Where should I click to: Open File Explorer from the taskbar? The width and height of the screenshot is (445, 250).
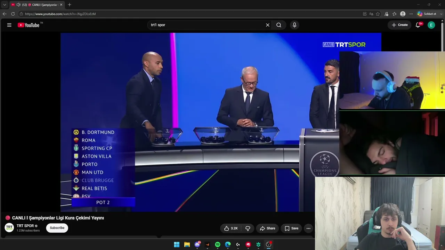point(187,244)
